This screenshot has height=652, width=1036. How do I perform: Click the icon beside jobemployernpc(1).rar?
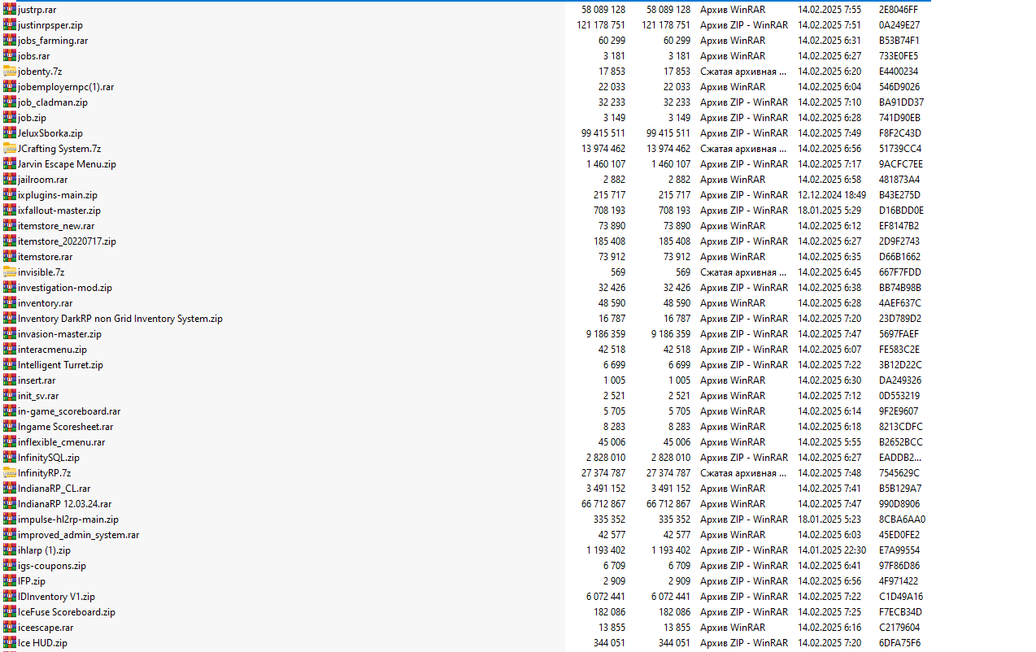pyautogui.click(x=10, y=87)
